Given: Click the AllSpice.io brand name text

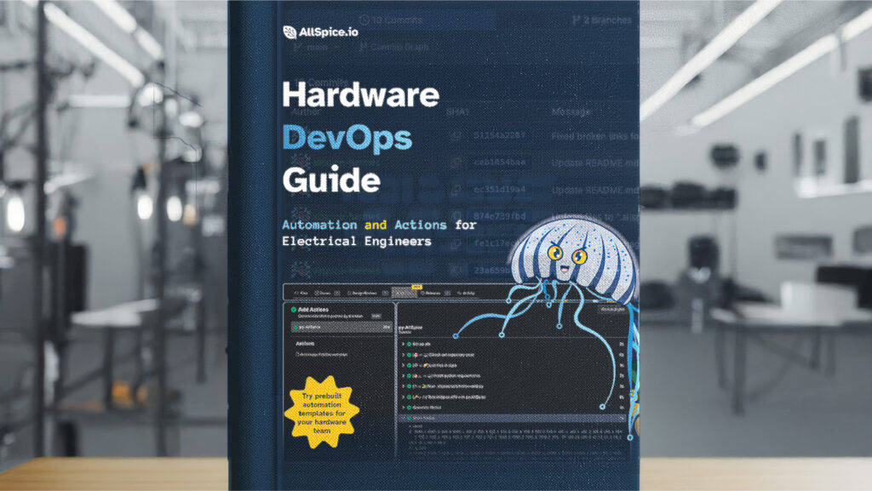Looking at the screenshot, I should (329, 32).
